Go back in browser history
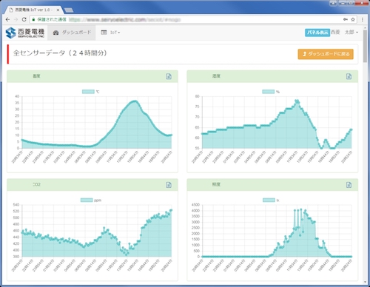Image resolution: width=370 pixels, height=287 pixels. [x=7, y=19]
